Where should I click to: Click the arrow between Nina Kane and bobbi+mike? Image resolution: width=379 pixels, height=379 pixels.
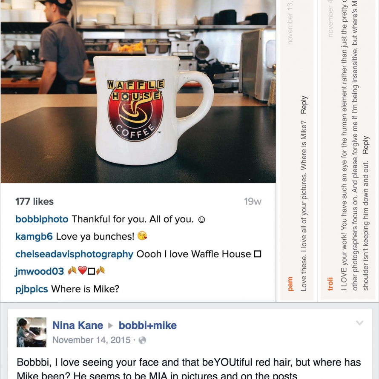[x=111, y=326]
